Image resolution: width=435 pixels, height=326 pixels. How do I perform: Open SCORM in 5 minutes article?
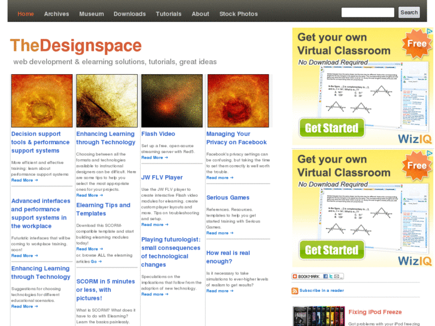pos(105,290)
